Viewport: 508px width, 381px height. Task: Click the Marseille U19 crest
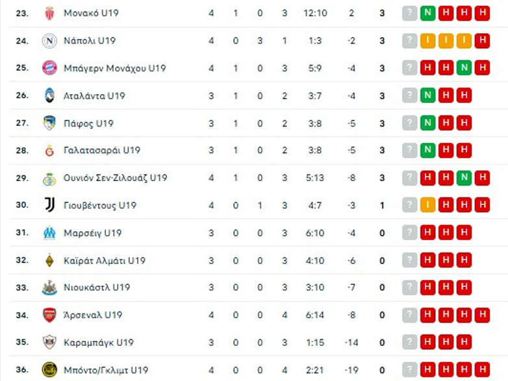[x=50, y=233]
